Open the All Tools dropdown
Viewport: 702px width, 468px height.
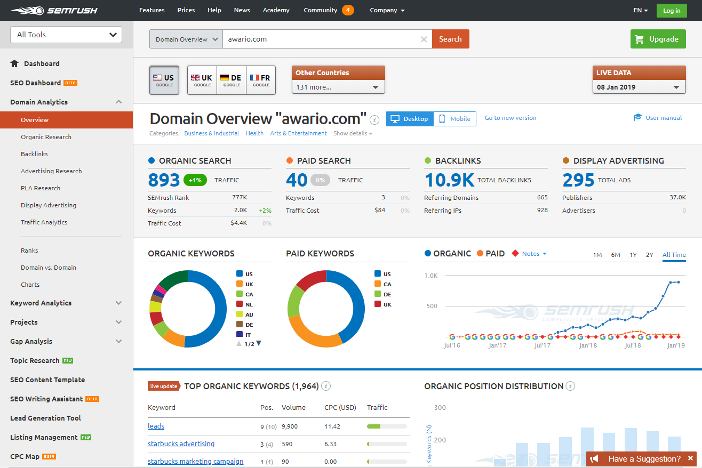[66, 35]
